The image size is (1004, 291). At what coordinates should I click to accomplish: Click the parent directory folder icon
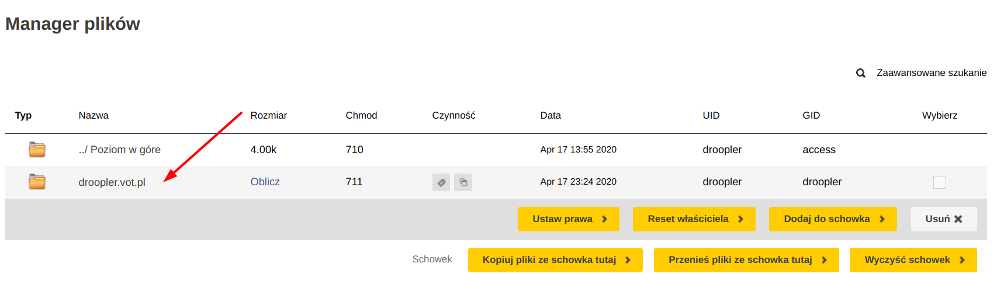pos(37,150)
